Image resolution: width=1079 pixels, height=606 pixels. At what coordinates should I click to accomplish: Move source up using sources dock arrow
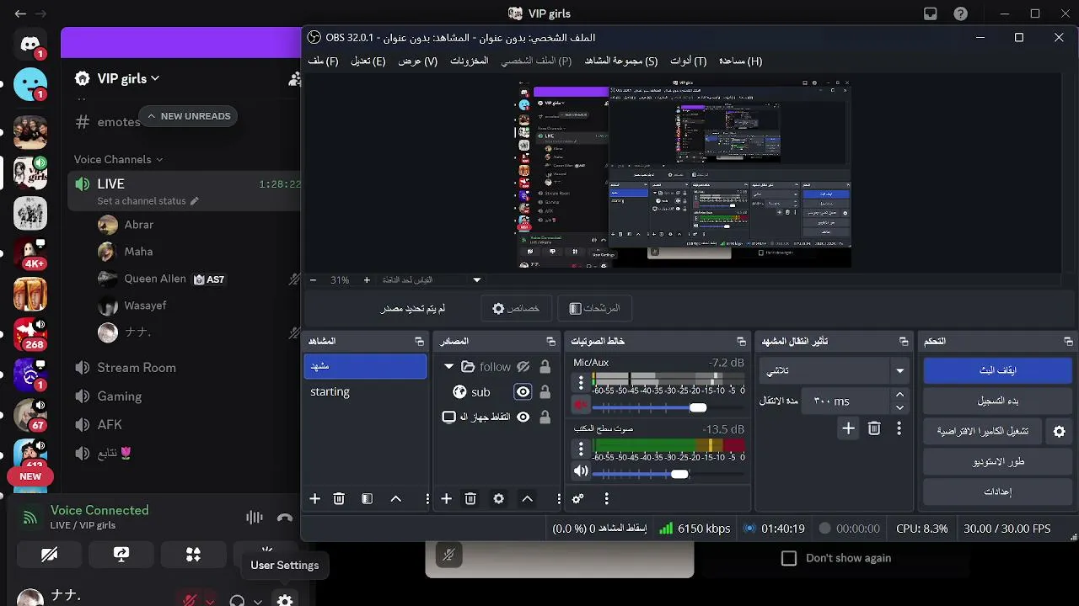[528, 499]
